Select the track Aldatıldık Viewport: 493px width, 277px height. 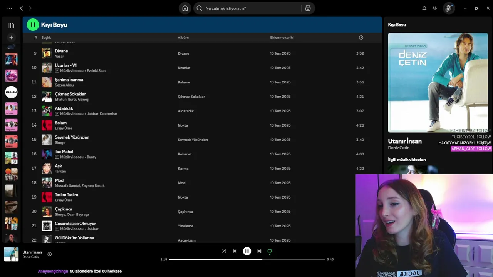pos(64,108)
